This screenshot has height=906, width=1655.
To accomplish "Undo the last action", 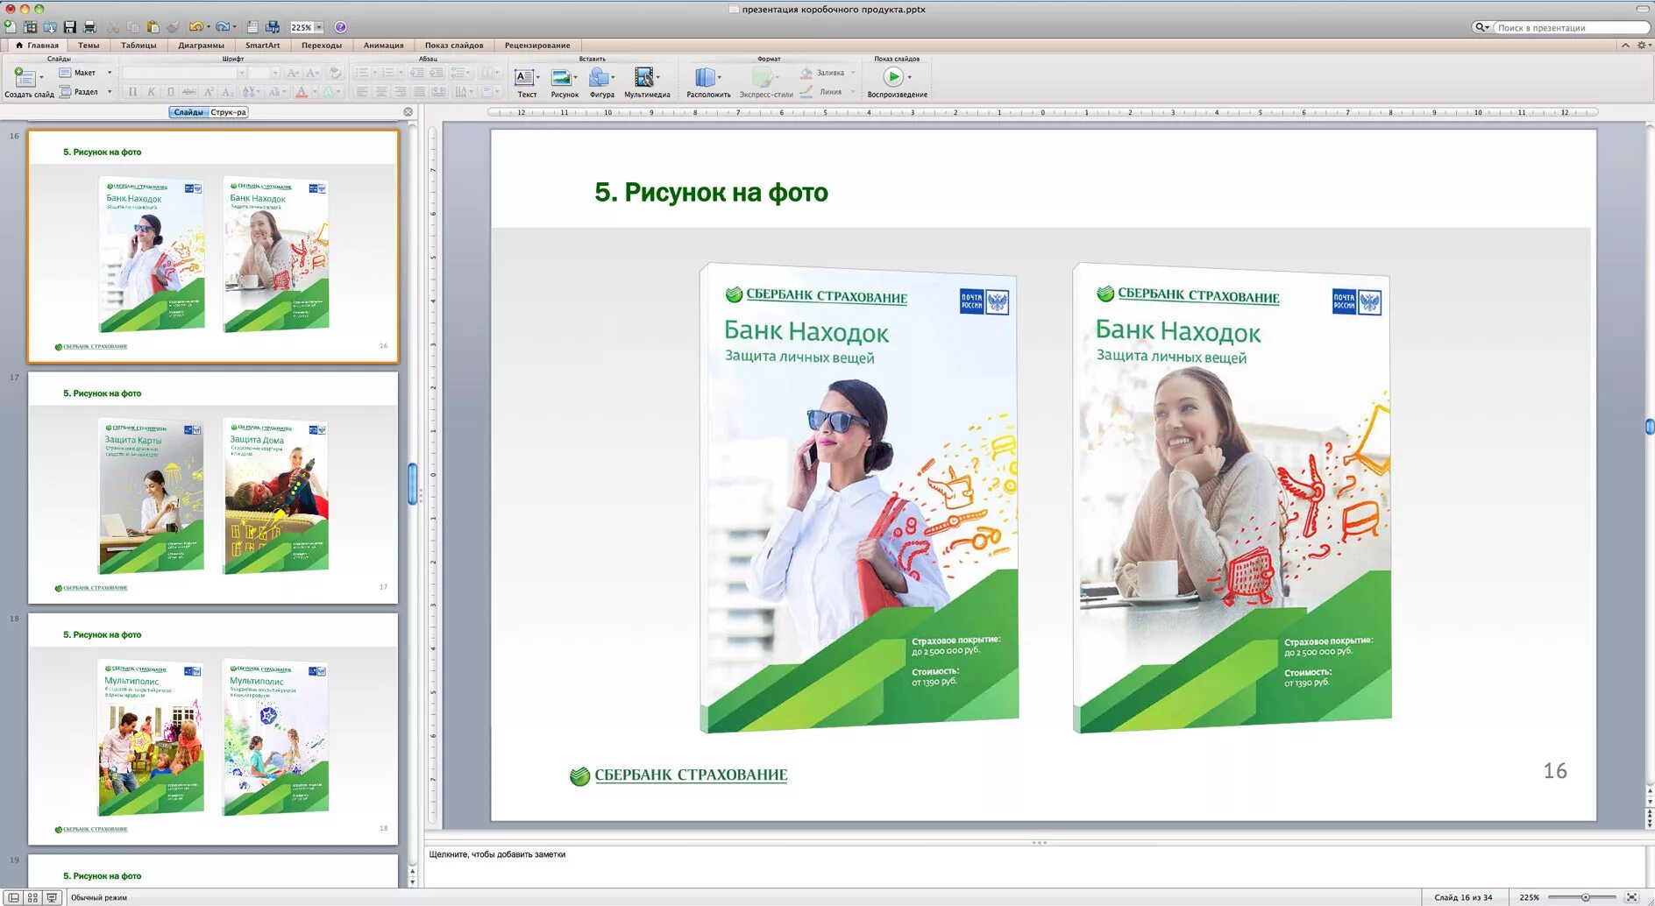I will tap(195, 27).
